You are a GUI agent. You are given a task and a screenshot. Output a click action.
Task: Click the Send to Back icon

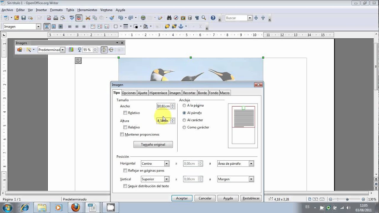[x=174, y=26]
